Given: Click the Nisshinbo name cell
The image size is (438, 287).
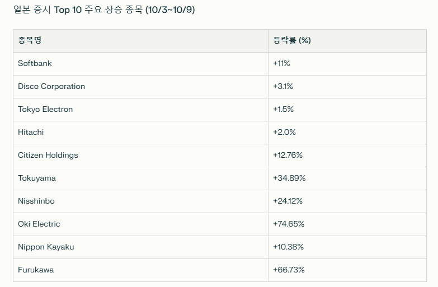Looking at the screenshot, I should click(x=36, y=201).
